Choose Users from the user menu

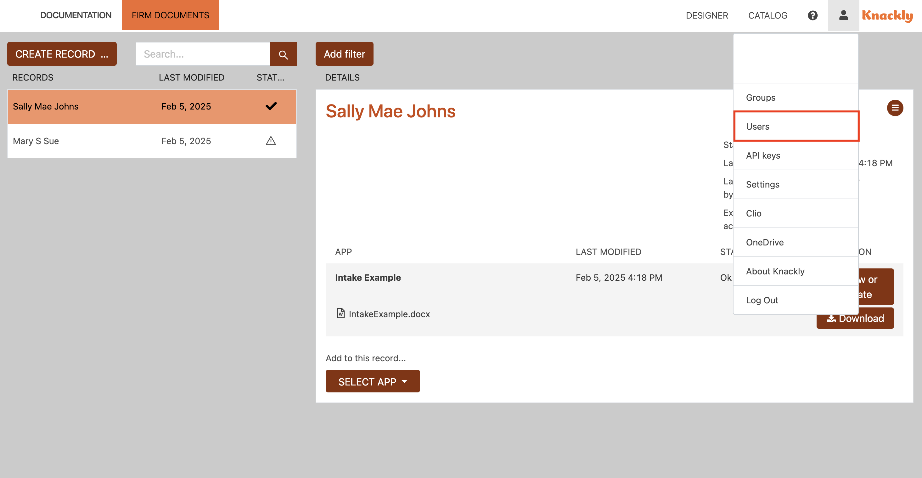tap(796, 127)
